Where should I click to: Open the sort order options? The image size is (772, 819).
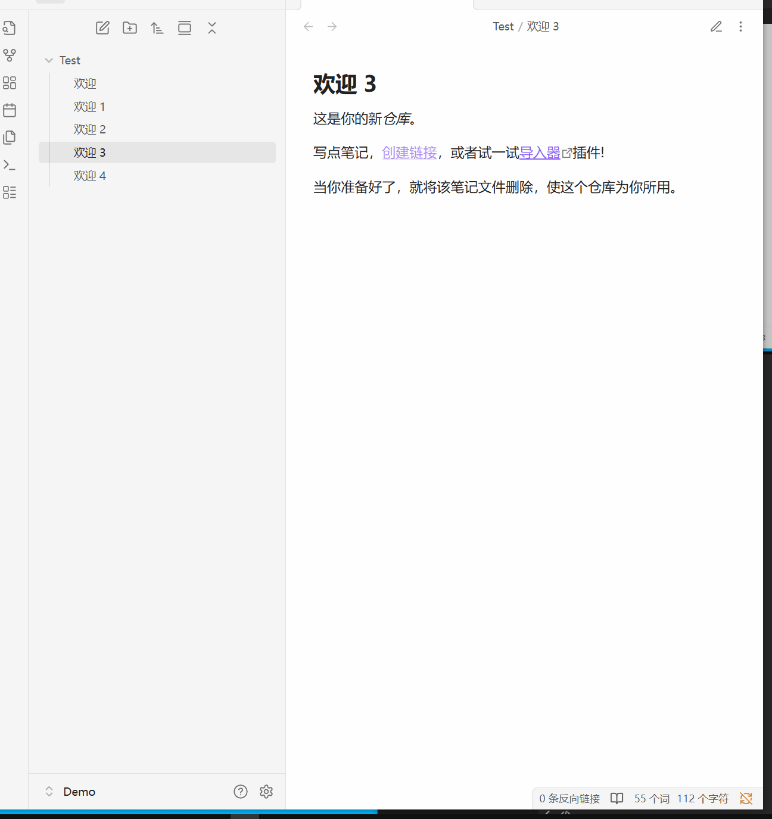click(x=157, y=28)
